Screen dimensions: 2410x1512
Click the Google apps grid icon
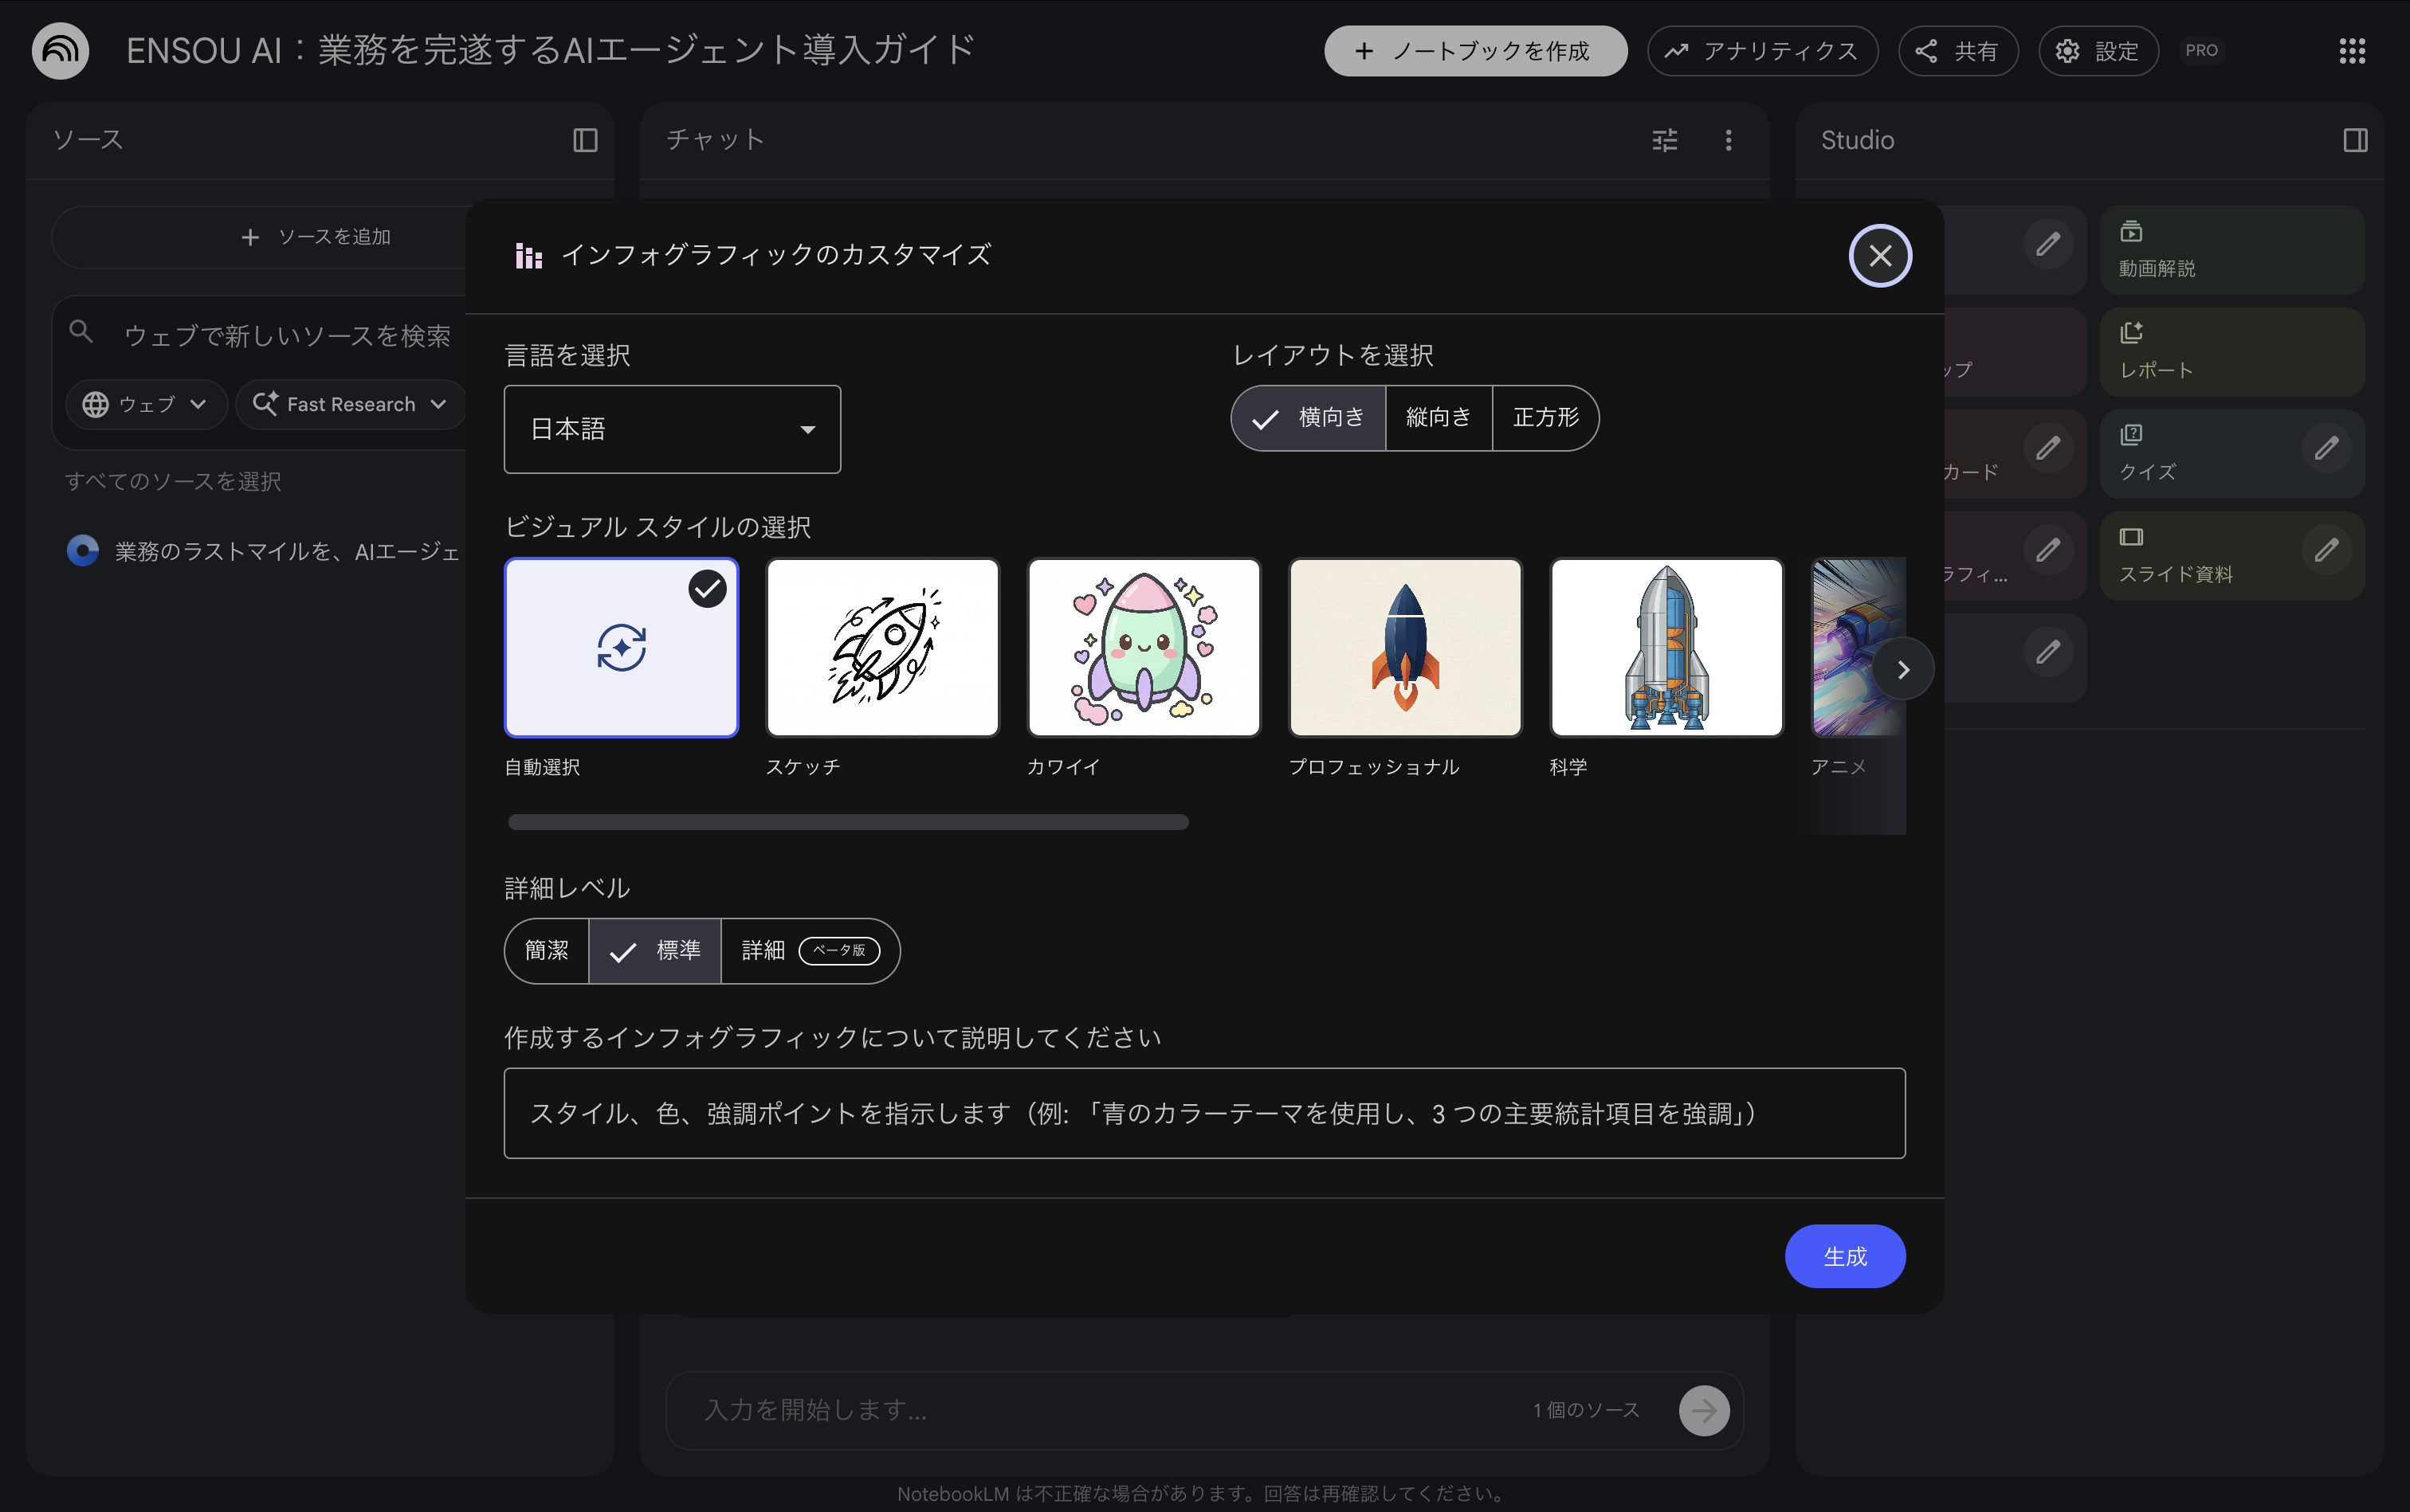point(2352,51)
